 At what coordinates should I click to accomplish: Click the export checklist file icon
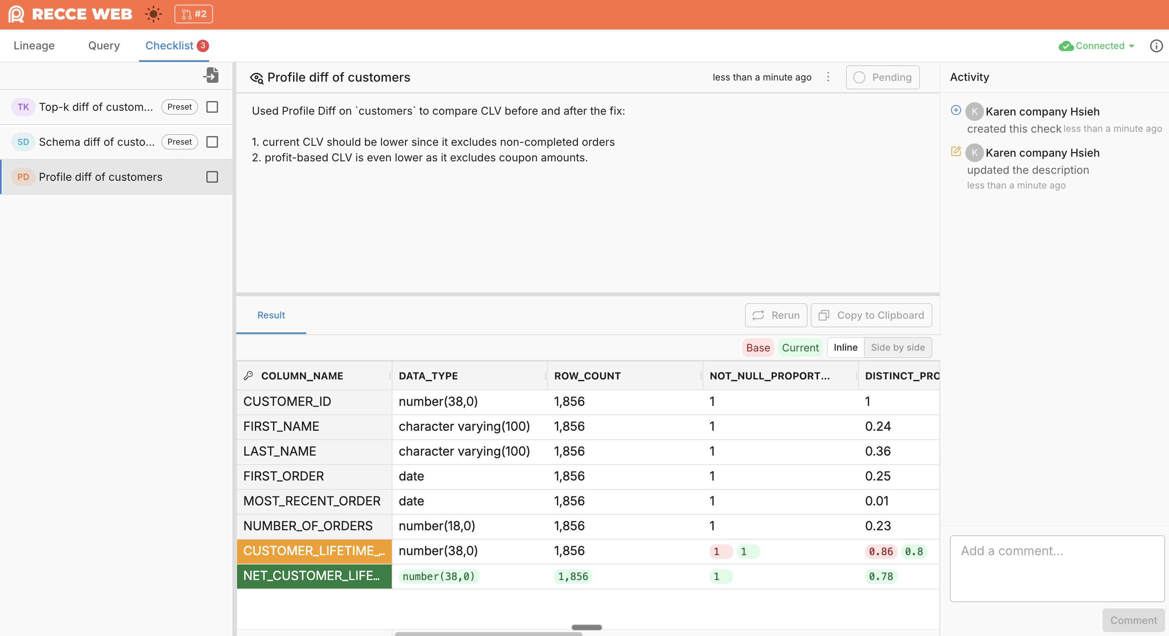click(211, 75)
